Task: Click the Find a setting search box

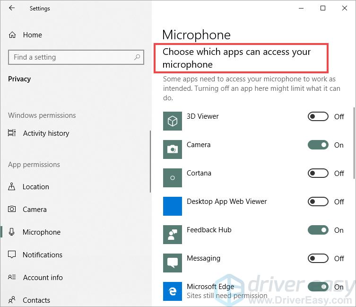Action: click(x=76, y=57)
